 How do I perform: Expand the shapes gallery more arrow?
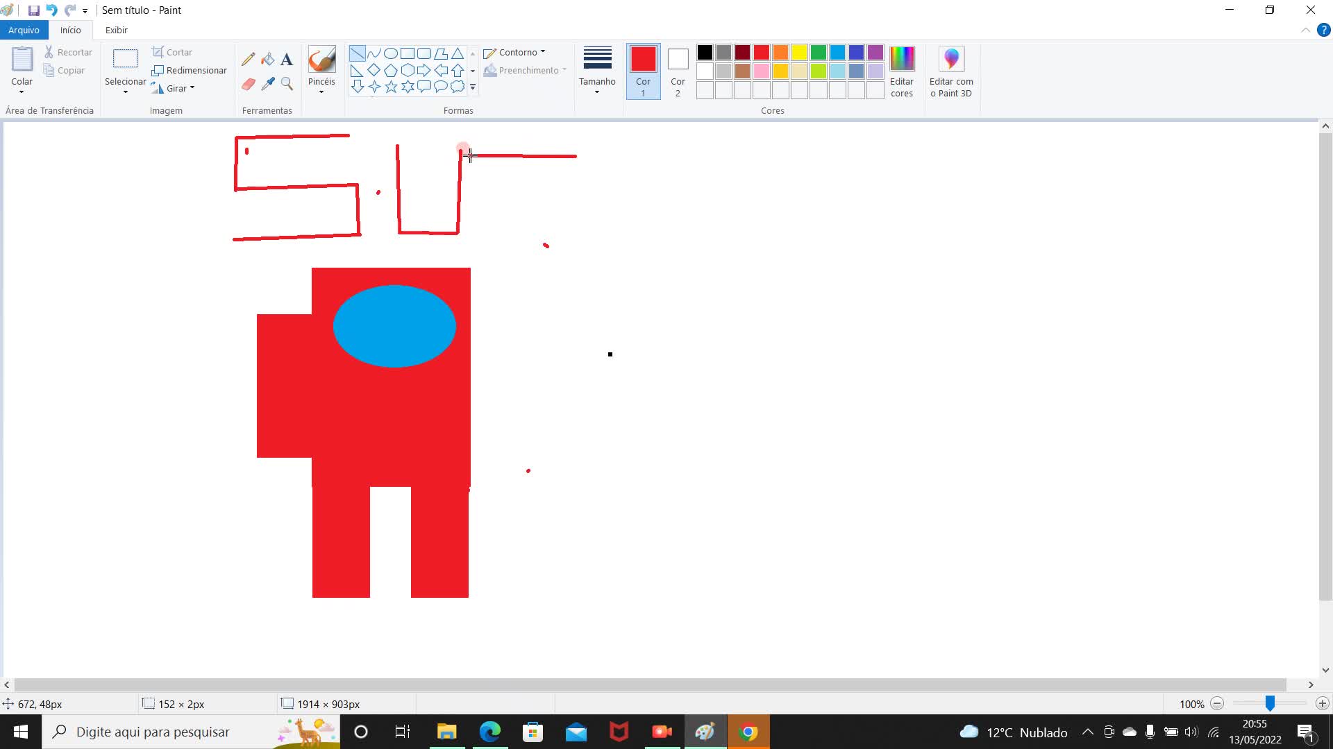click(473, 87)
